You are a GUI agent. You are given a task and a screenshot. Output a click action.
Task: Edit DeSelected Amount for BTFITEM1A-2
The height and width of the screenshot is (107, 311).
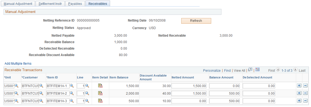(x=259, y=93)
